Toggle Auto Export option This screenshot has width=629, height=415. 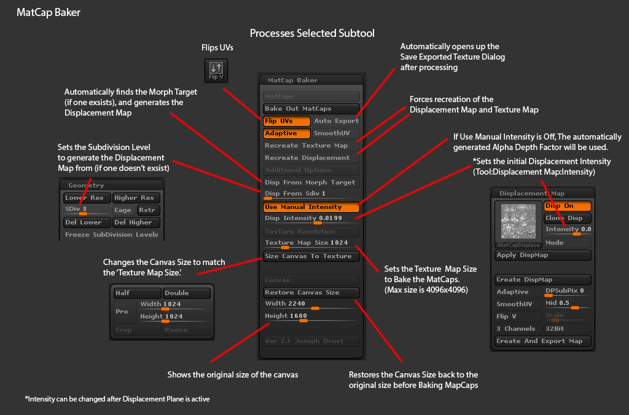pyautogui.click(x=336, y=121)
